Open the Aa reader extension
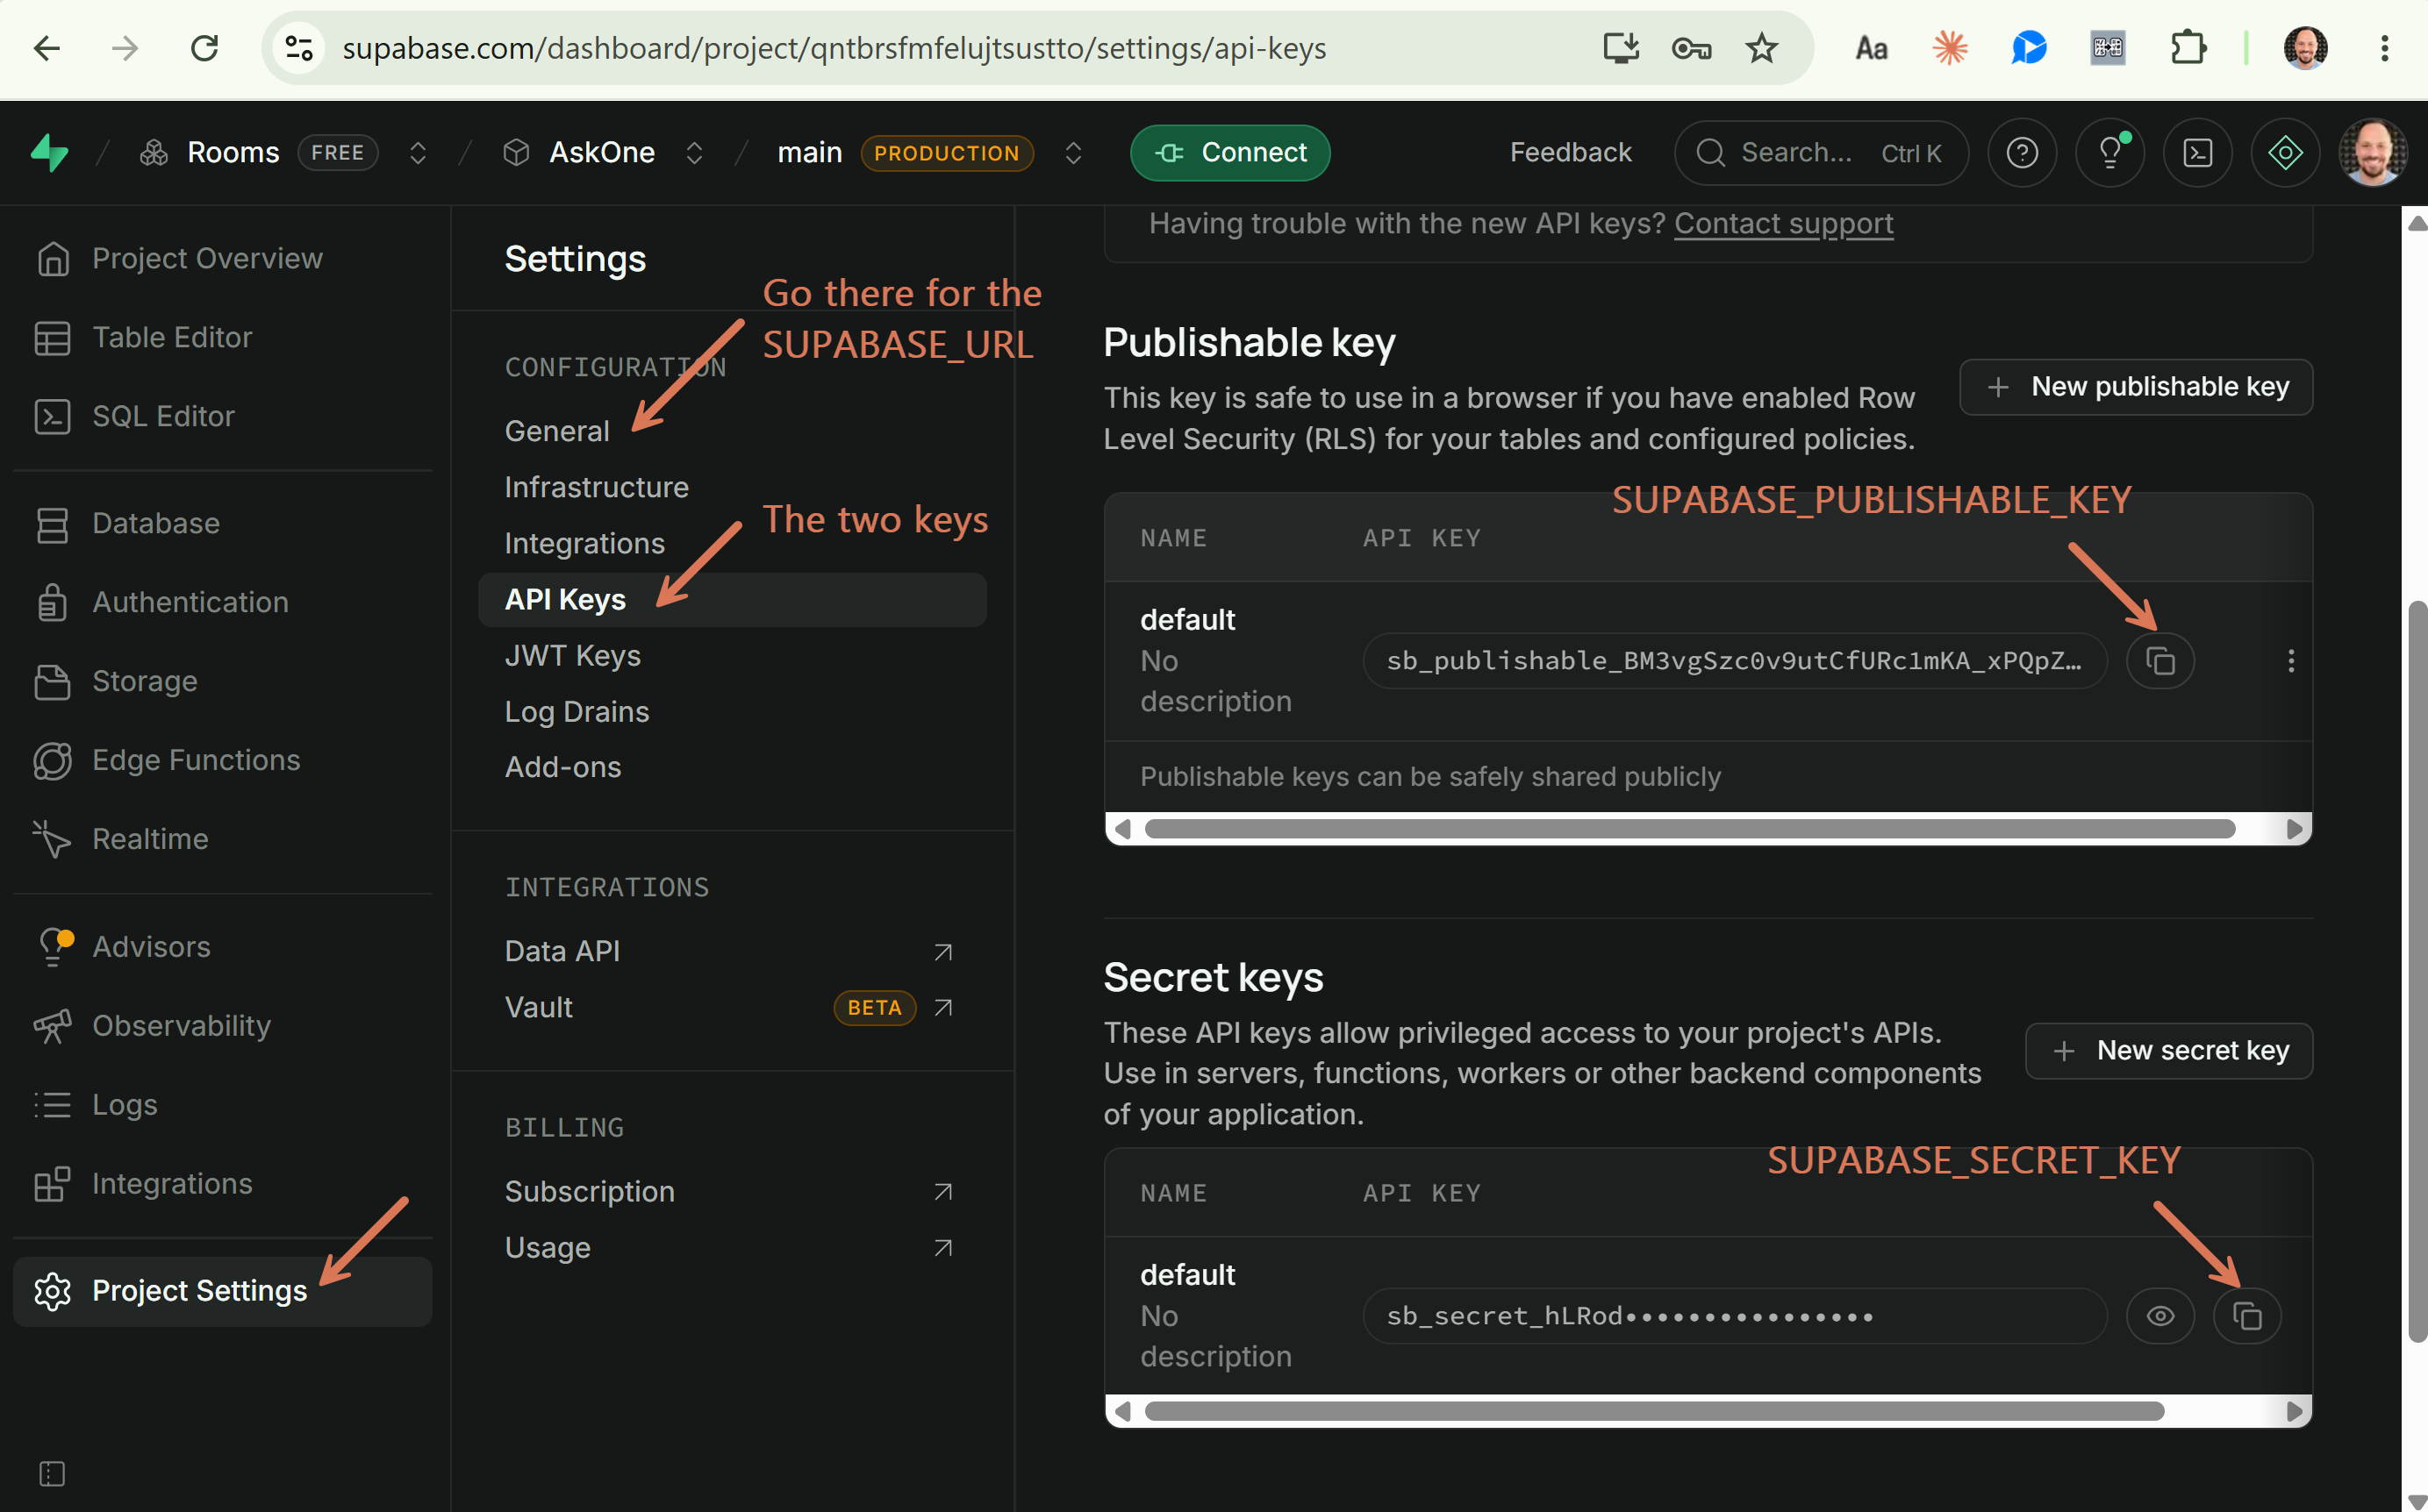Screen dimensions: 2428x1512 (x=1872, y=48)
